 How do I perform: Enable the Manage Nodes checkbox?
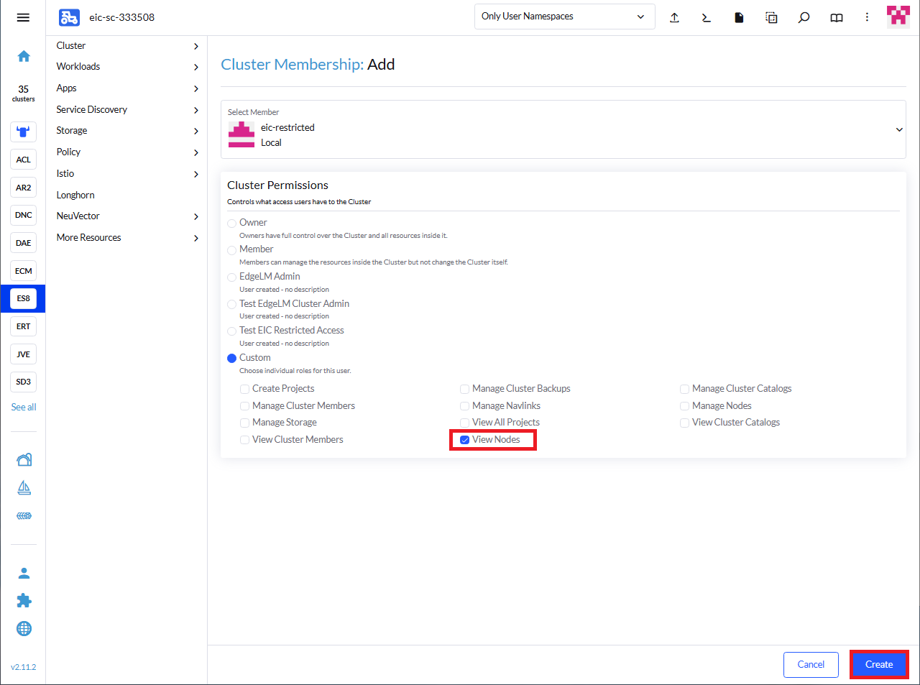pyautogui.click(x=684, y=405)
